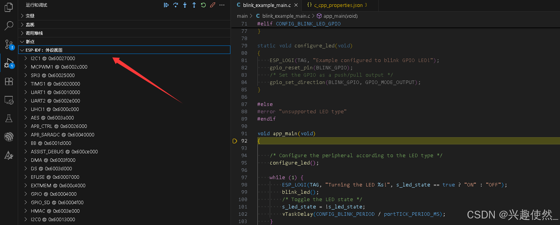Open the Explorer view in activity bar
Screen dimensions: 560x225
(x=8, y=7)
